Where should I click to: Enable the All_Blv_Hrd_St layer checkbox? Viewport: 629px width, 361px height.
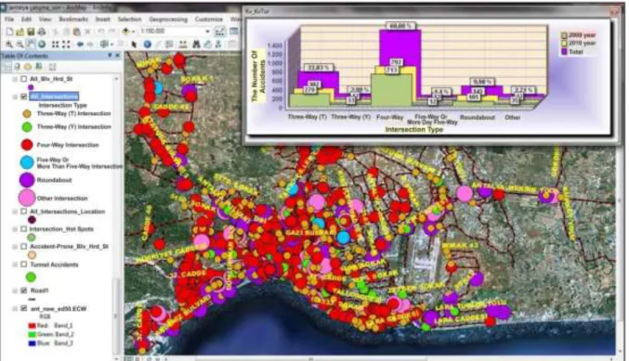(24, 79)
